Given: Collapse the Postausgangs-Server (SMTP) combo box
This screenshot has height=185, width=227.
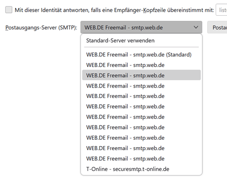Looking at the screenshot, I should pyautogui.click(x=141, y=28).
